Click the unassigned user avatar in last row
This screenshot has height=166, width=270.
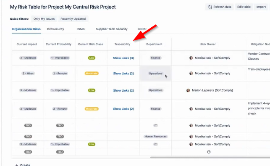[209, 152]
